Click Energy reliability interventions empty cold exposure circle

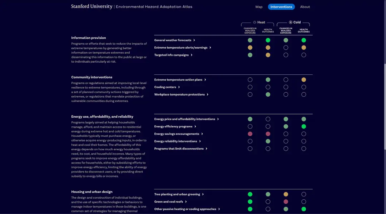click(x=286, y=141)
